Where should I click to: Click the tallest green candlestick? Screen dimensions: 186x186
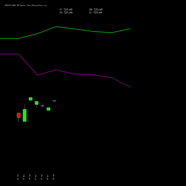25,115
